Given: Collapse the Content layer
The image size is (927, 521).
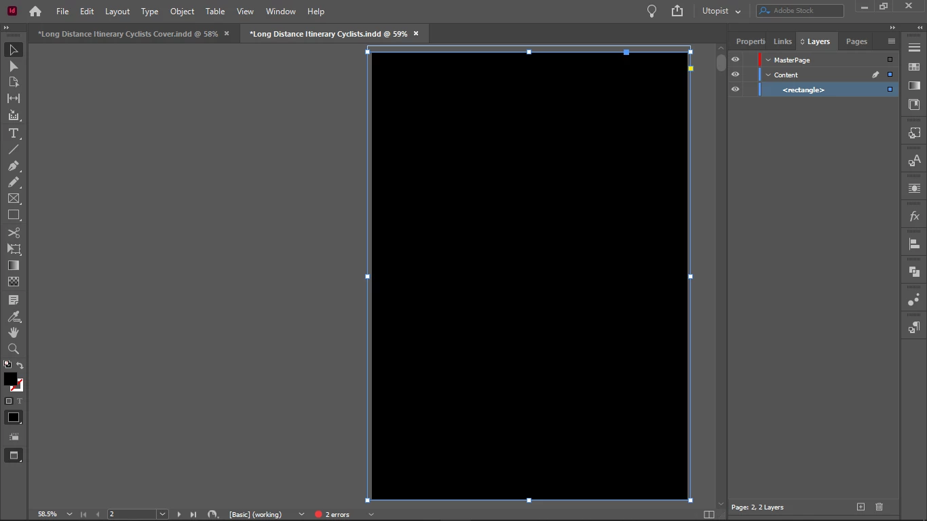Looking at the screenshot, I should [768, 75].
